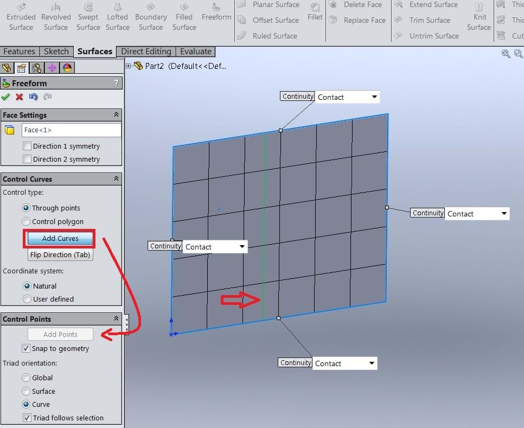Choose the User defined coordinate system

pos(26,299)
